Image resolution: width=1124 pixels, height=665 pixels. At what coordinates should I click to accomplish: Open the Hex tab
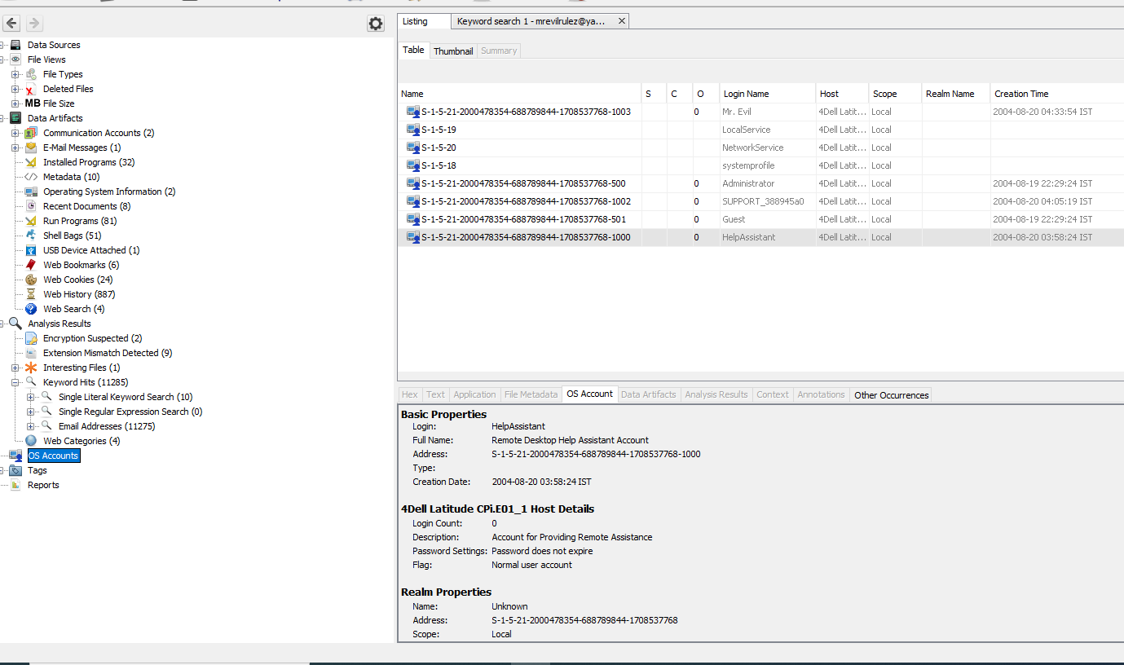click(x=409, y=394)
